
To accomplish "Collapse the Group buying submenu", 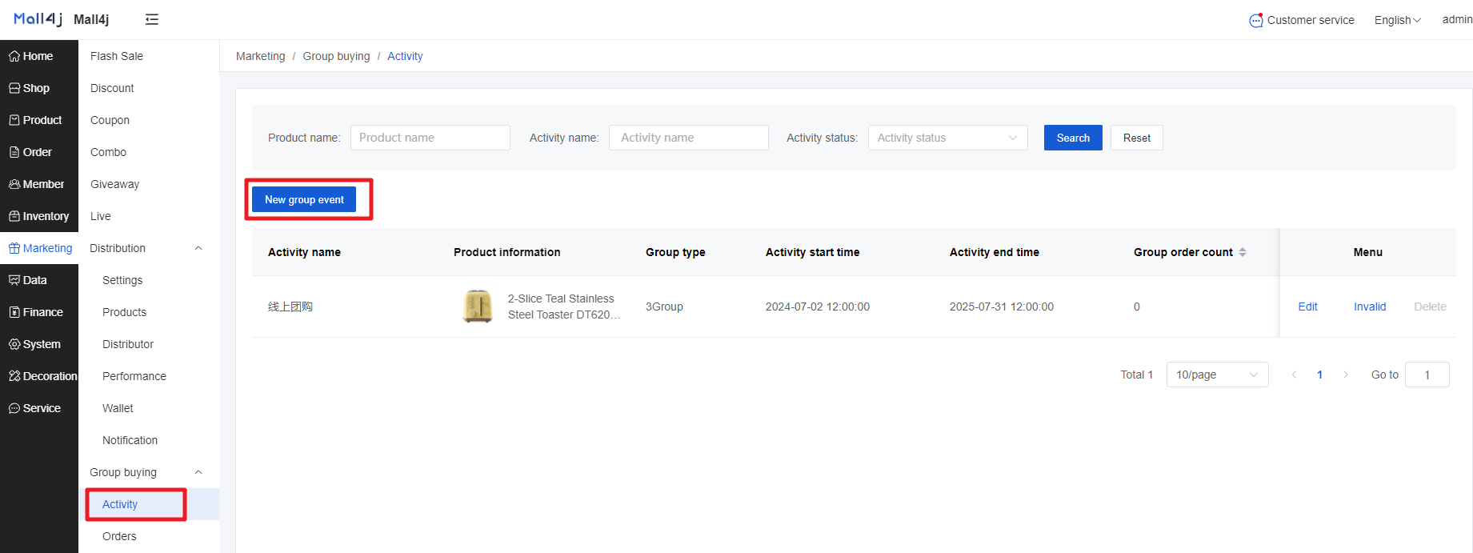I will [x=198, y=472].
